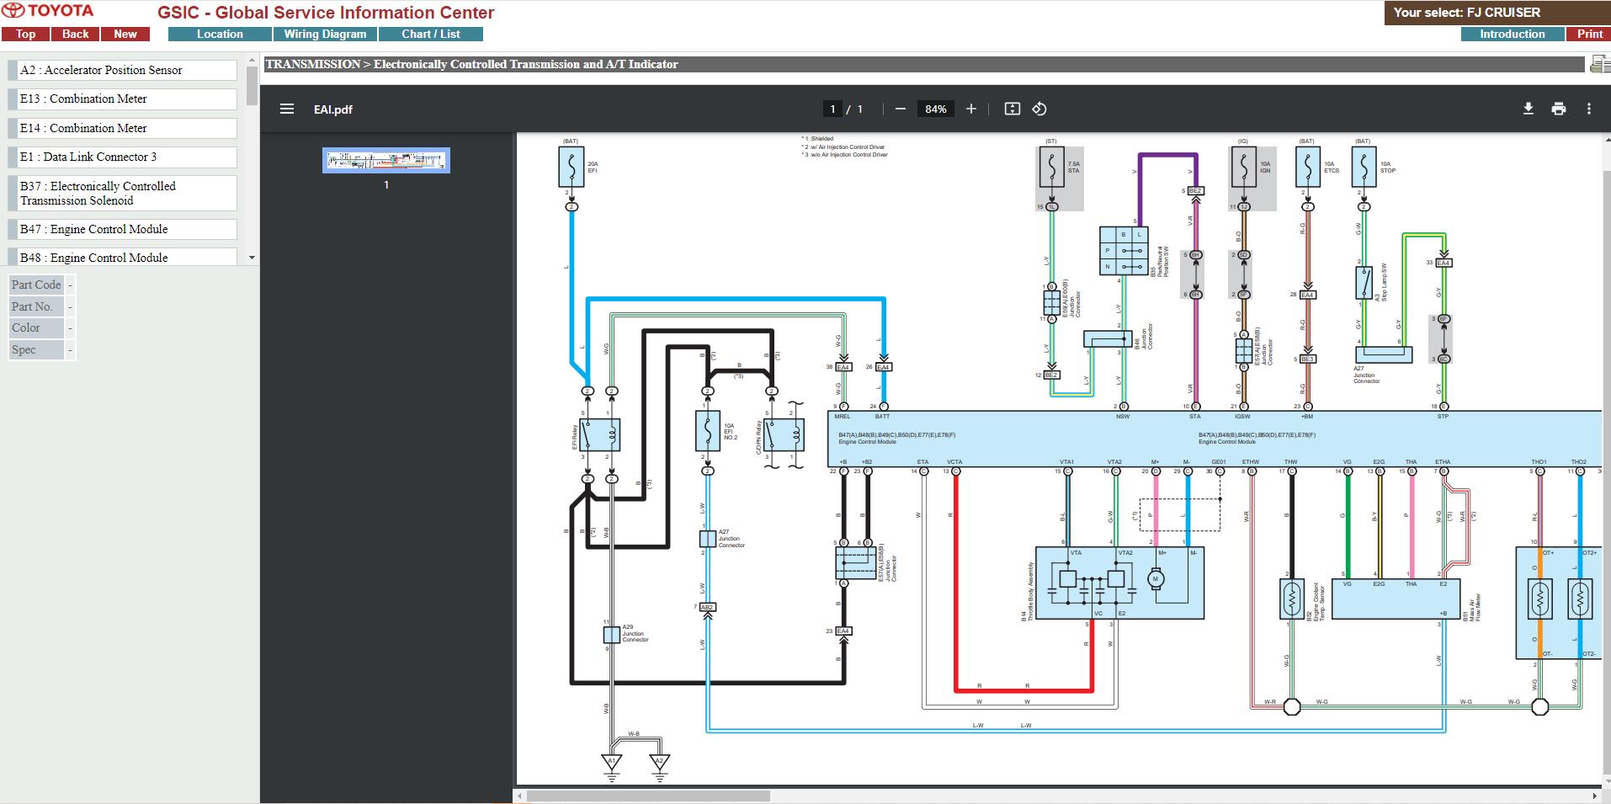The image size is (1611, 804).
Task: Click the Part Code label
Action: coord(36,285)
